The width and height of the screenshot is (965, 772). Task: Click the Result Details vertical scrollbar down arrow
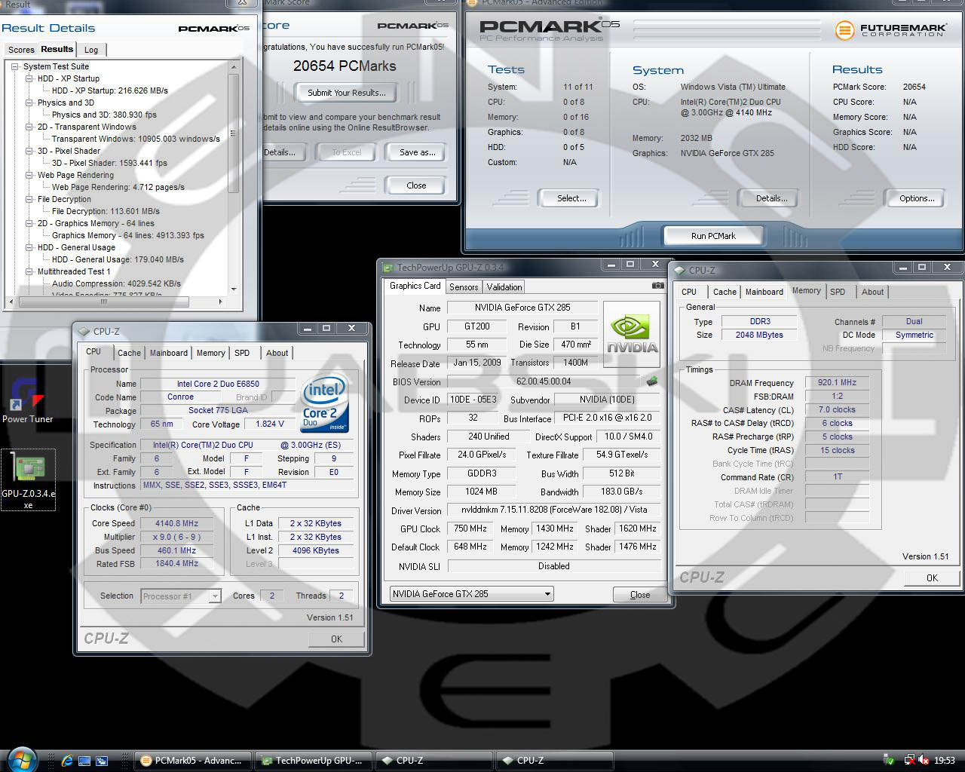click(234, 289)
